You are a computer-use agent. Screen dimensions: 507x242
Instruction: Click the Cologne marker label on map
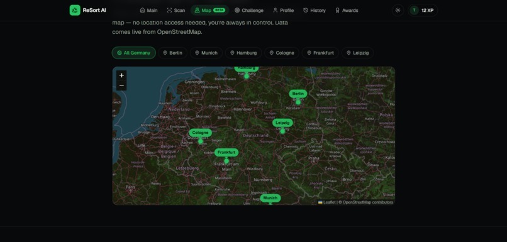click(x=200, y=133)
